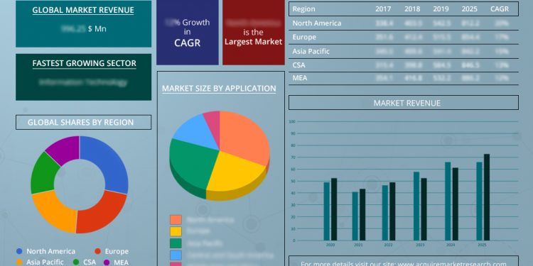Click the dark bar for 2022
Image resolution: width=533 pixels, height=266 pixels.
click(392, 211)
